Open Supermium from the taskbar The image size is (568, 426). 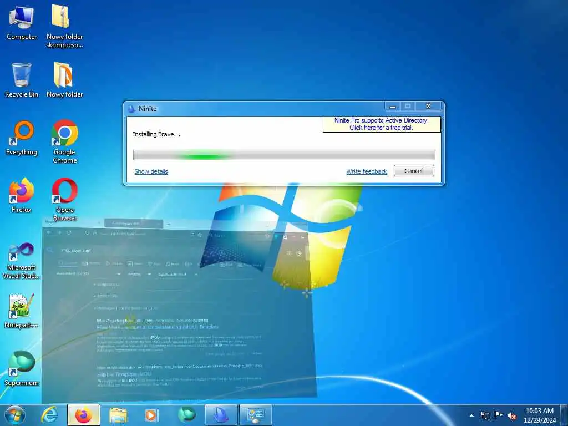coord(186,415)
